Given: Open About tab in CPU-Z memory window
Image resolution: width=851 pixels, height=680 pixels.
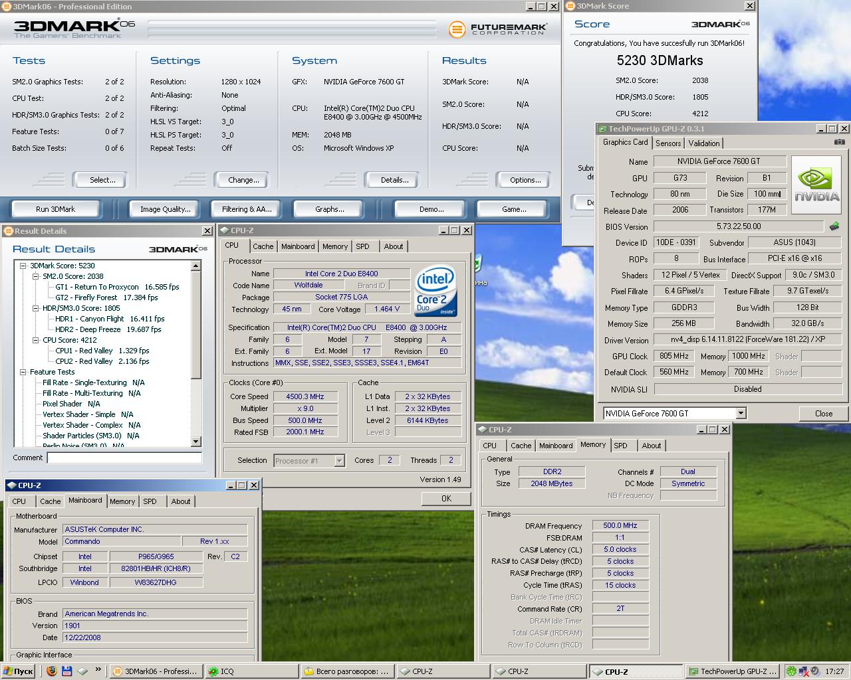Looking at the screenshot, I should 652,446.
